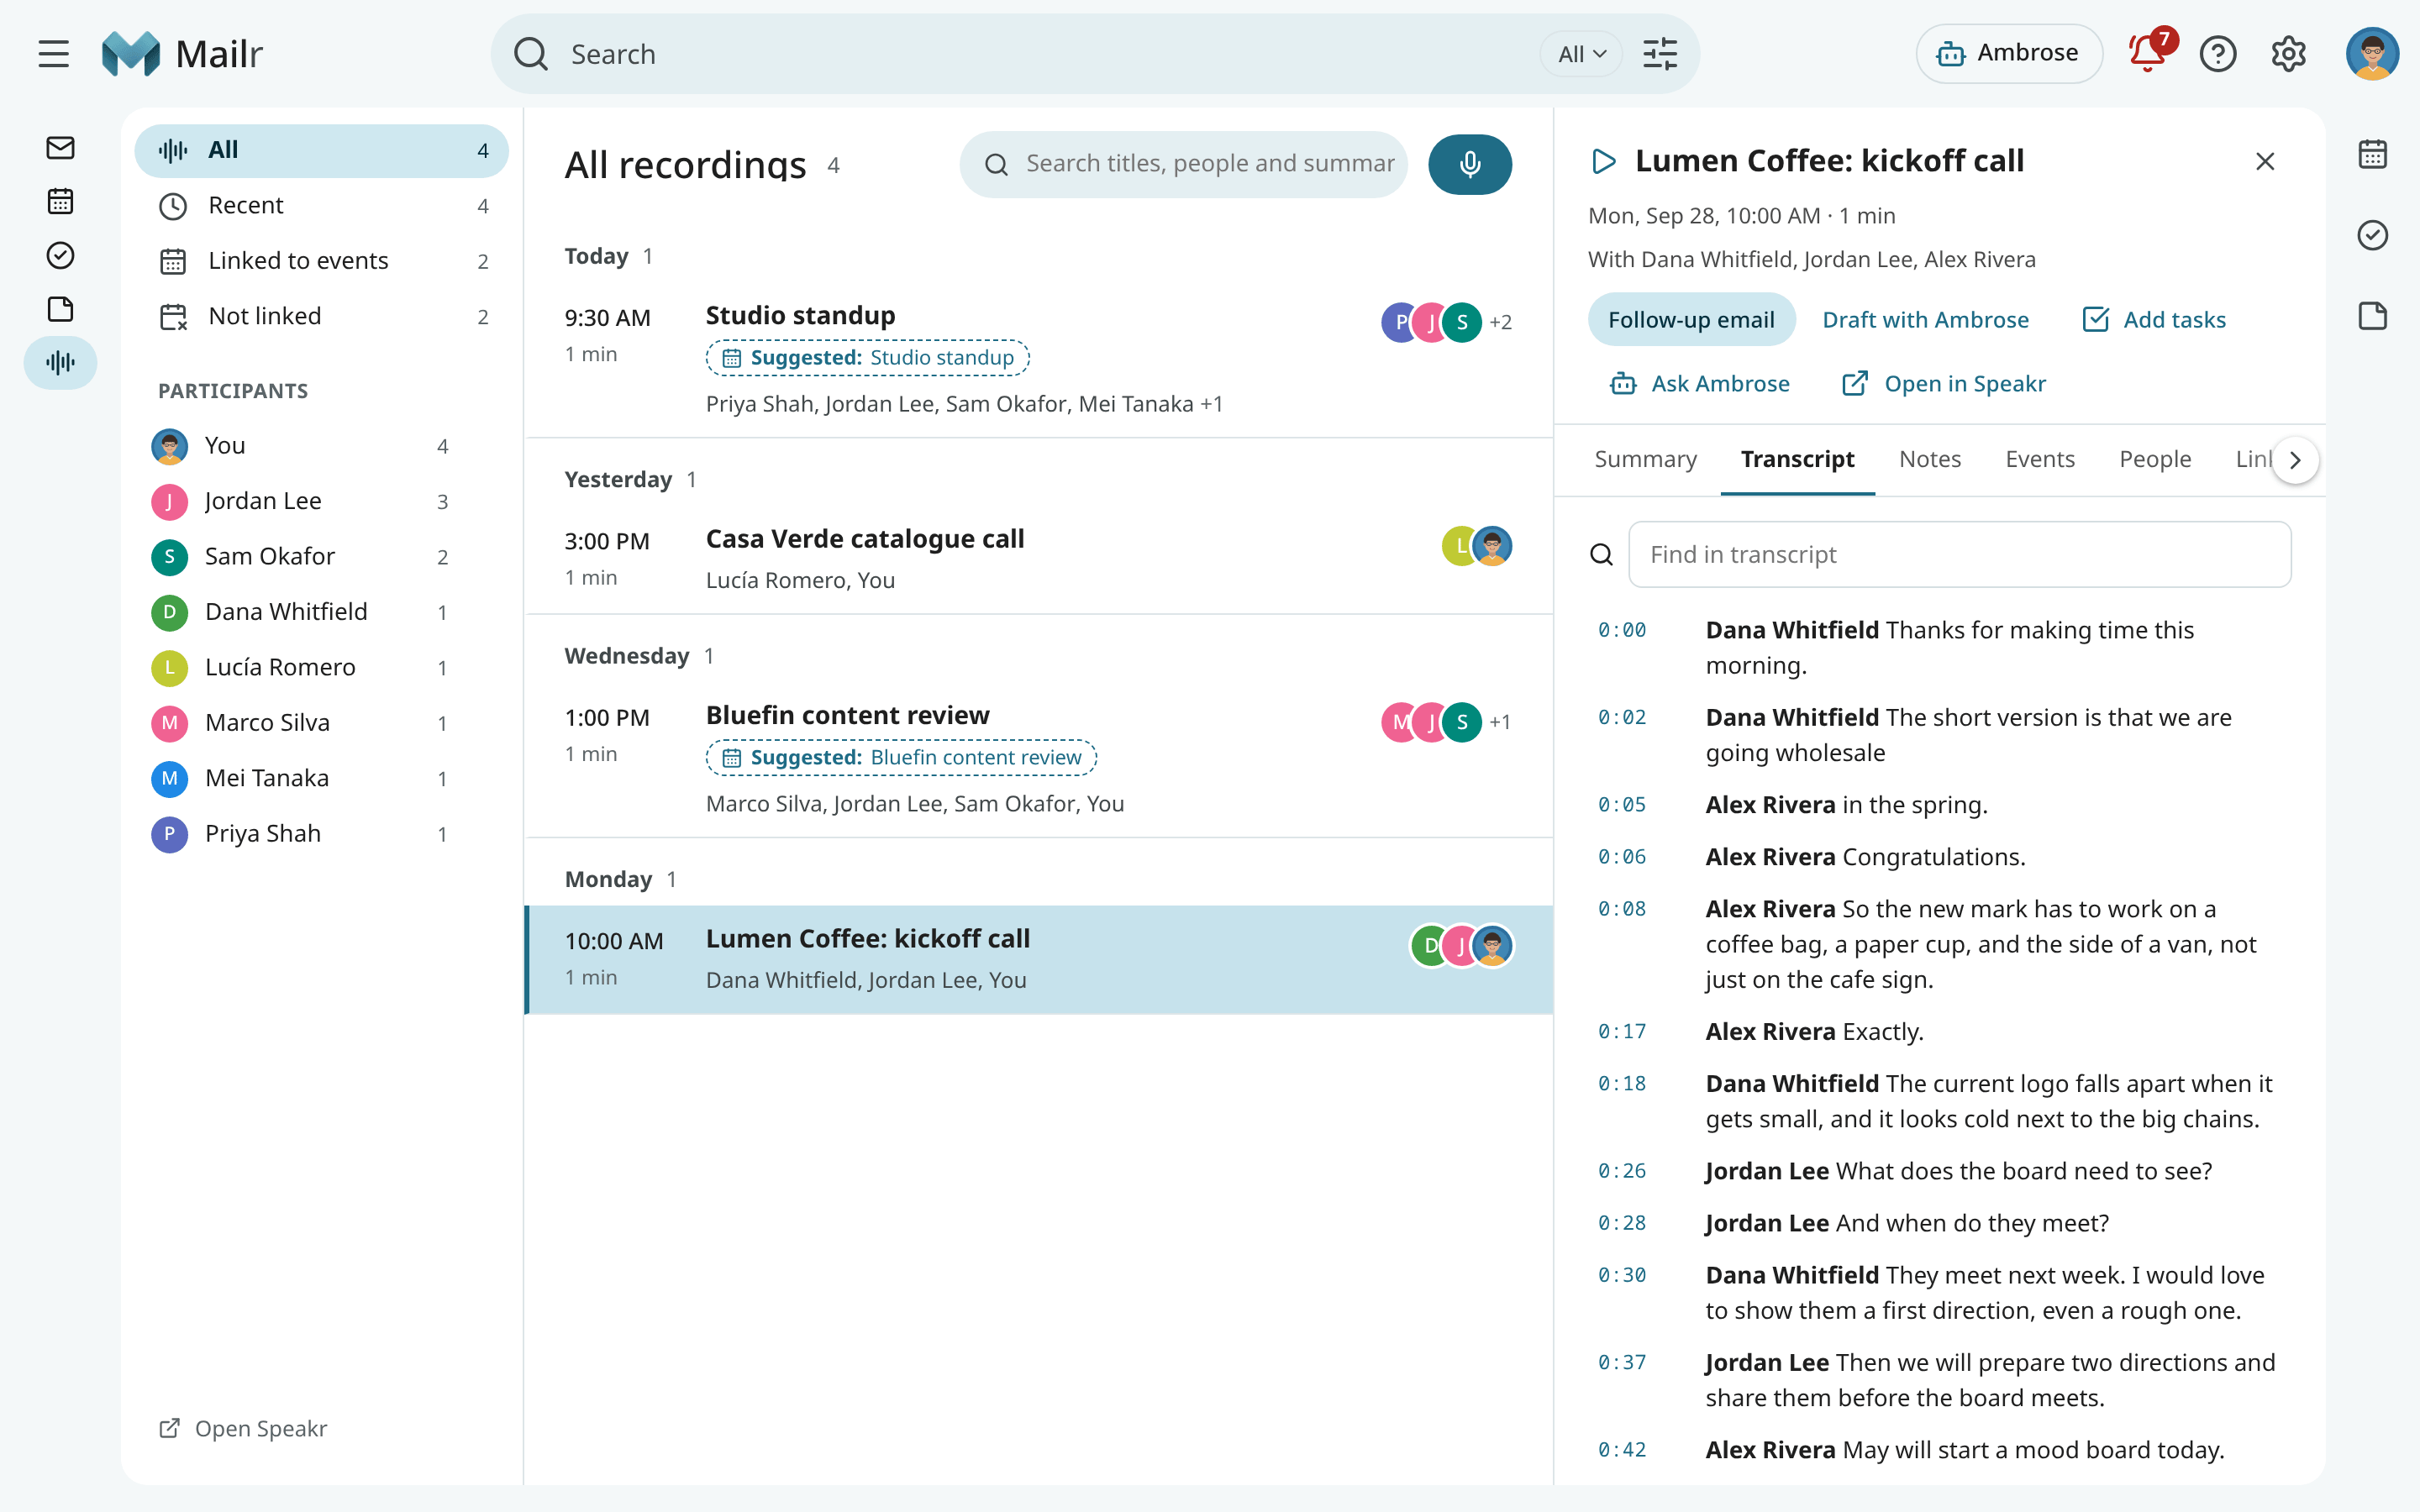Start a new recording with microphone button

point(1470,164)
